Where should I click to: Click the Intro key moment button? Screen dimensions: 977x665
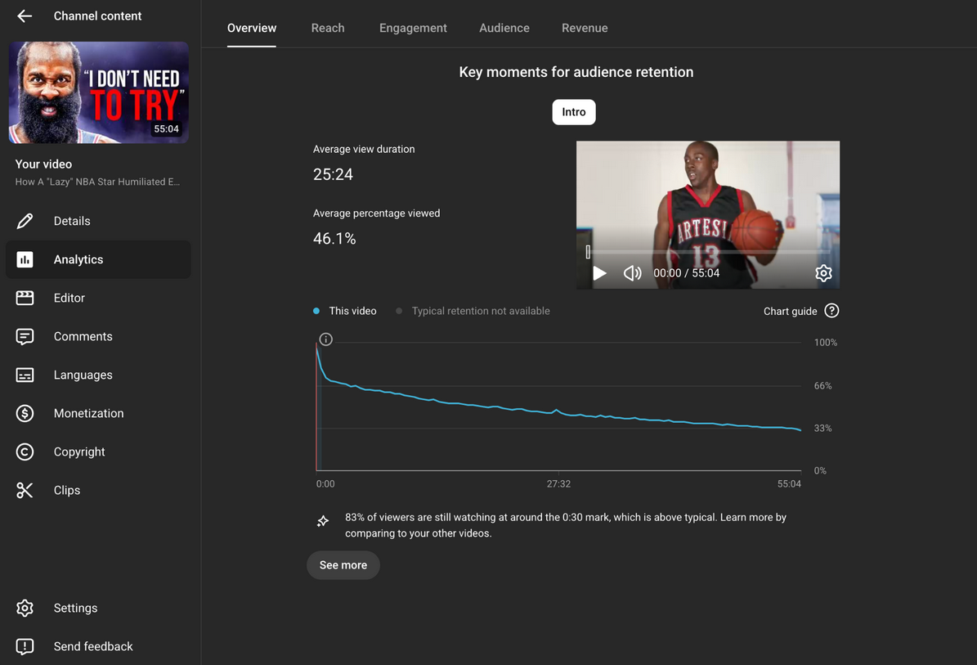[574, 112]
